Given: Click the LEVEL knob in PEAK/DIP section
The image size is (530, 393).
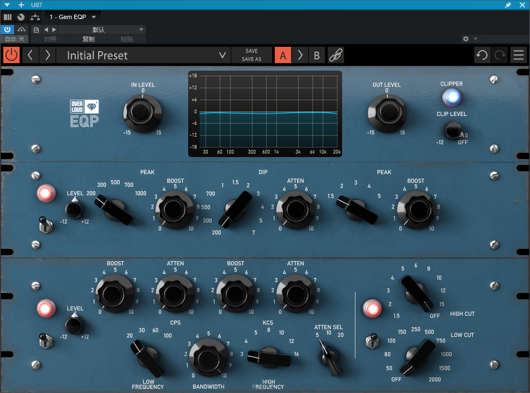Looking at the screenshot, I should pos(74,210).
